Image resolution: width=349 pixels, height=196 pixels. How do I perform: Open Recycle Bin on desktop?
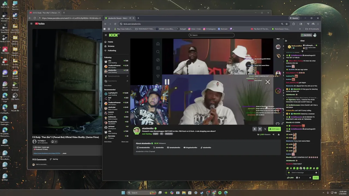15,108
